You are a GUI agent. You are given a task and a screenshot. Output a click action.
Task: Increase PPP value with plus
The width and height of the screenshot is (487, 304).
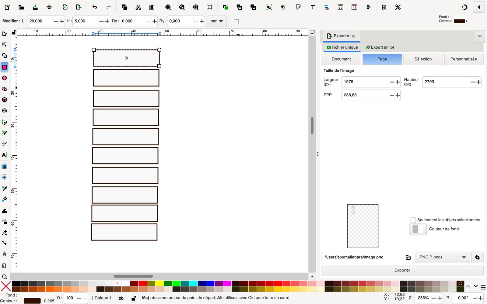coord(398,95)
